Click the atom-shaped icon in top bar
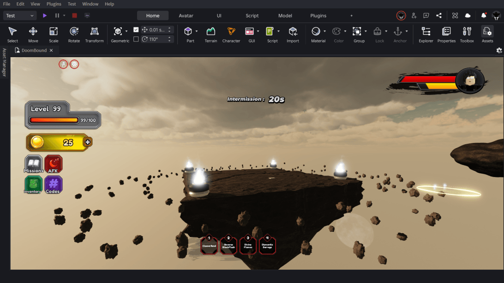The image size is (504, 283). 455,15
